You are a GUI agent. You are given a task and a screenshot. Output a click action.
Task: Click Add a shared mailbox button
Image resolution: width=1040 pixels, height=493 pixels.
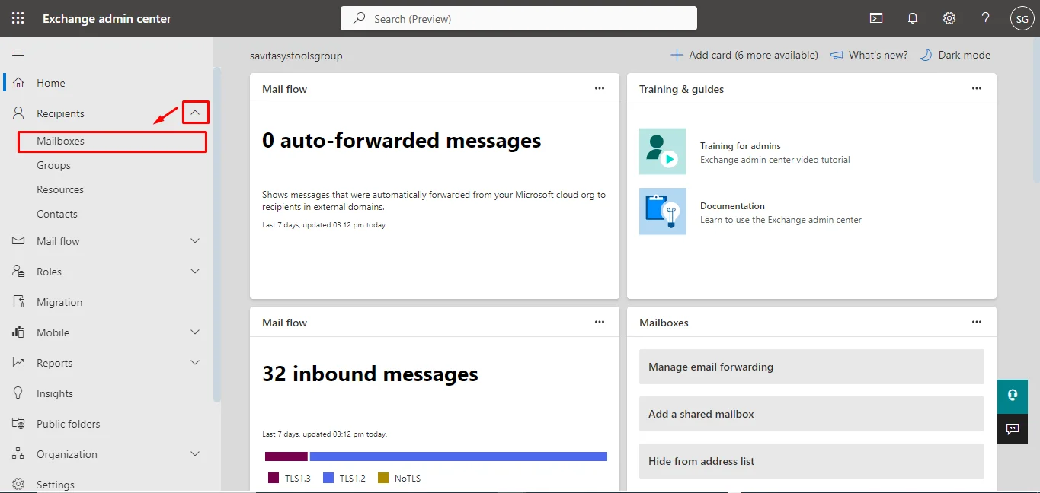(x=811, y=414)
